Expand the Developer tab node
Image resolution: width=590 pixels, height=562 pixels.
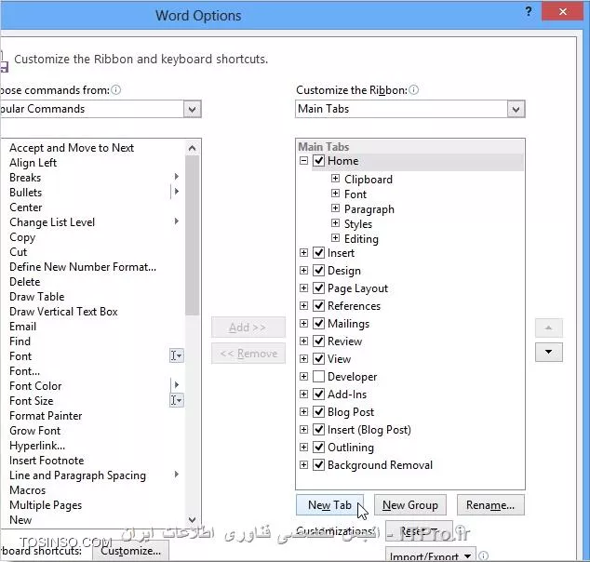303,376
